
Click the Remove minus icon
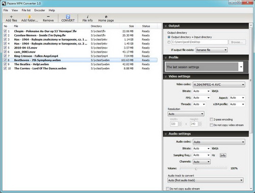[x=48, y=17]
